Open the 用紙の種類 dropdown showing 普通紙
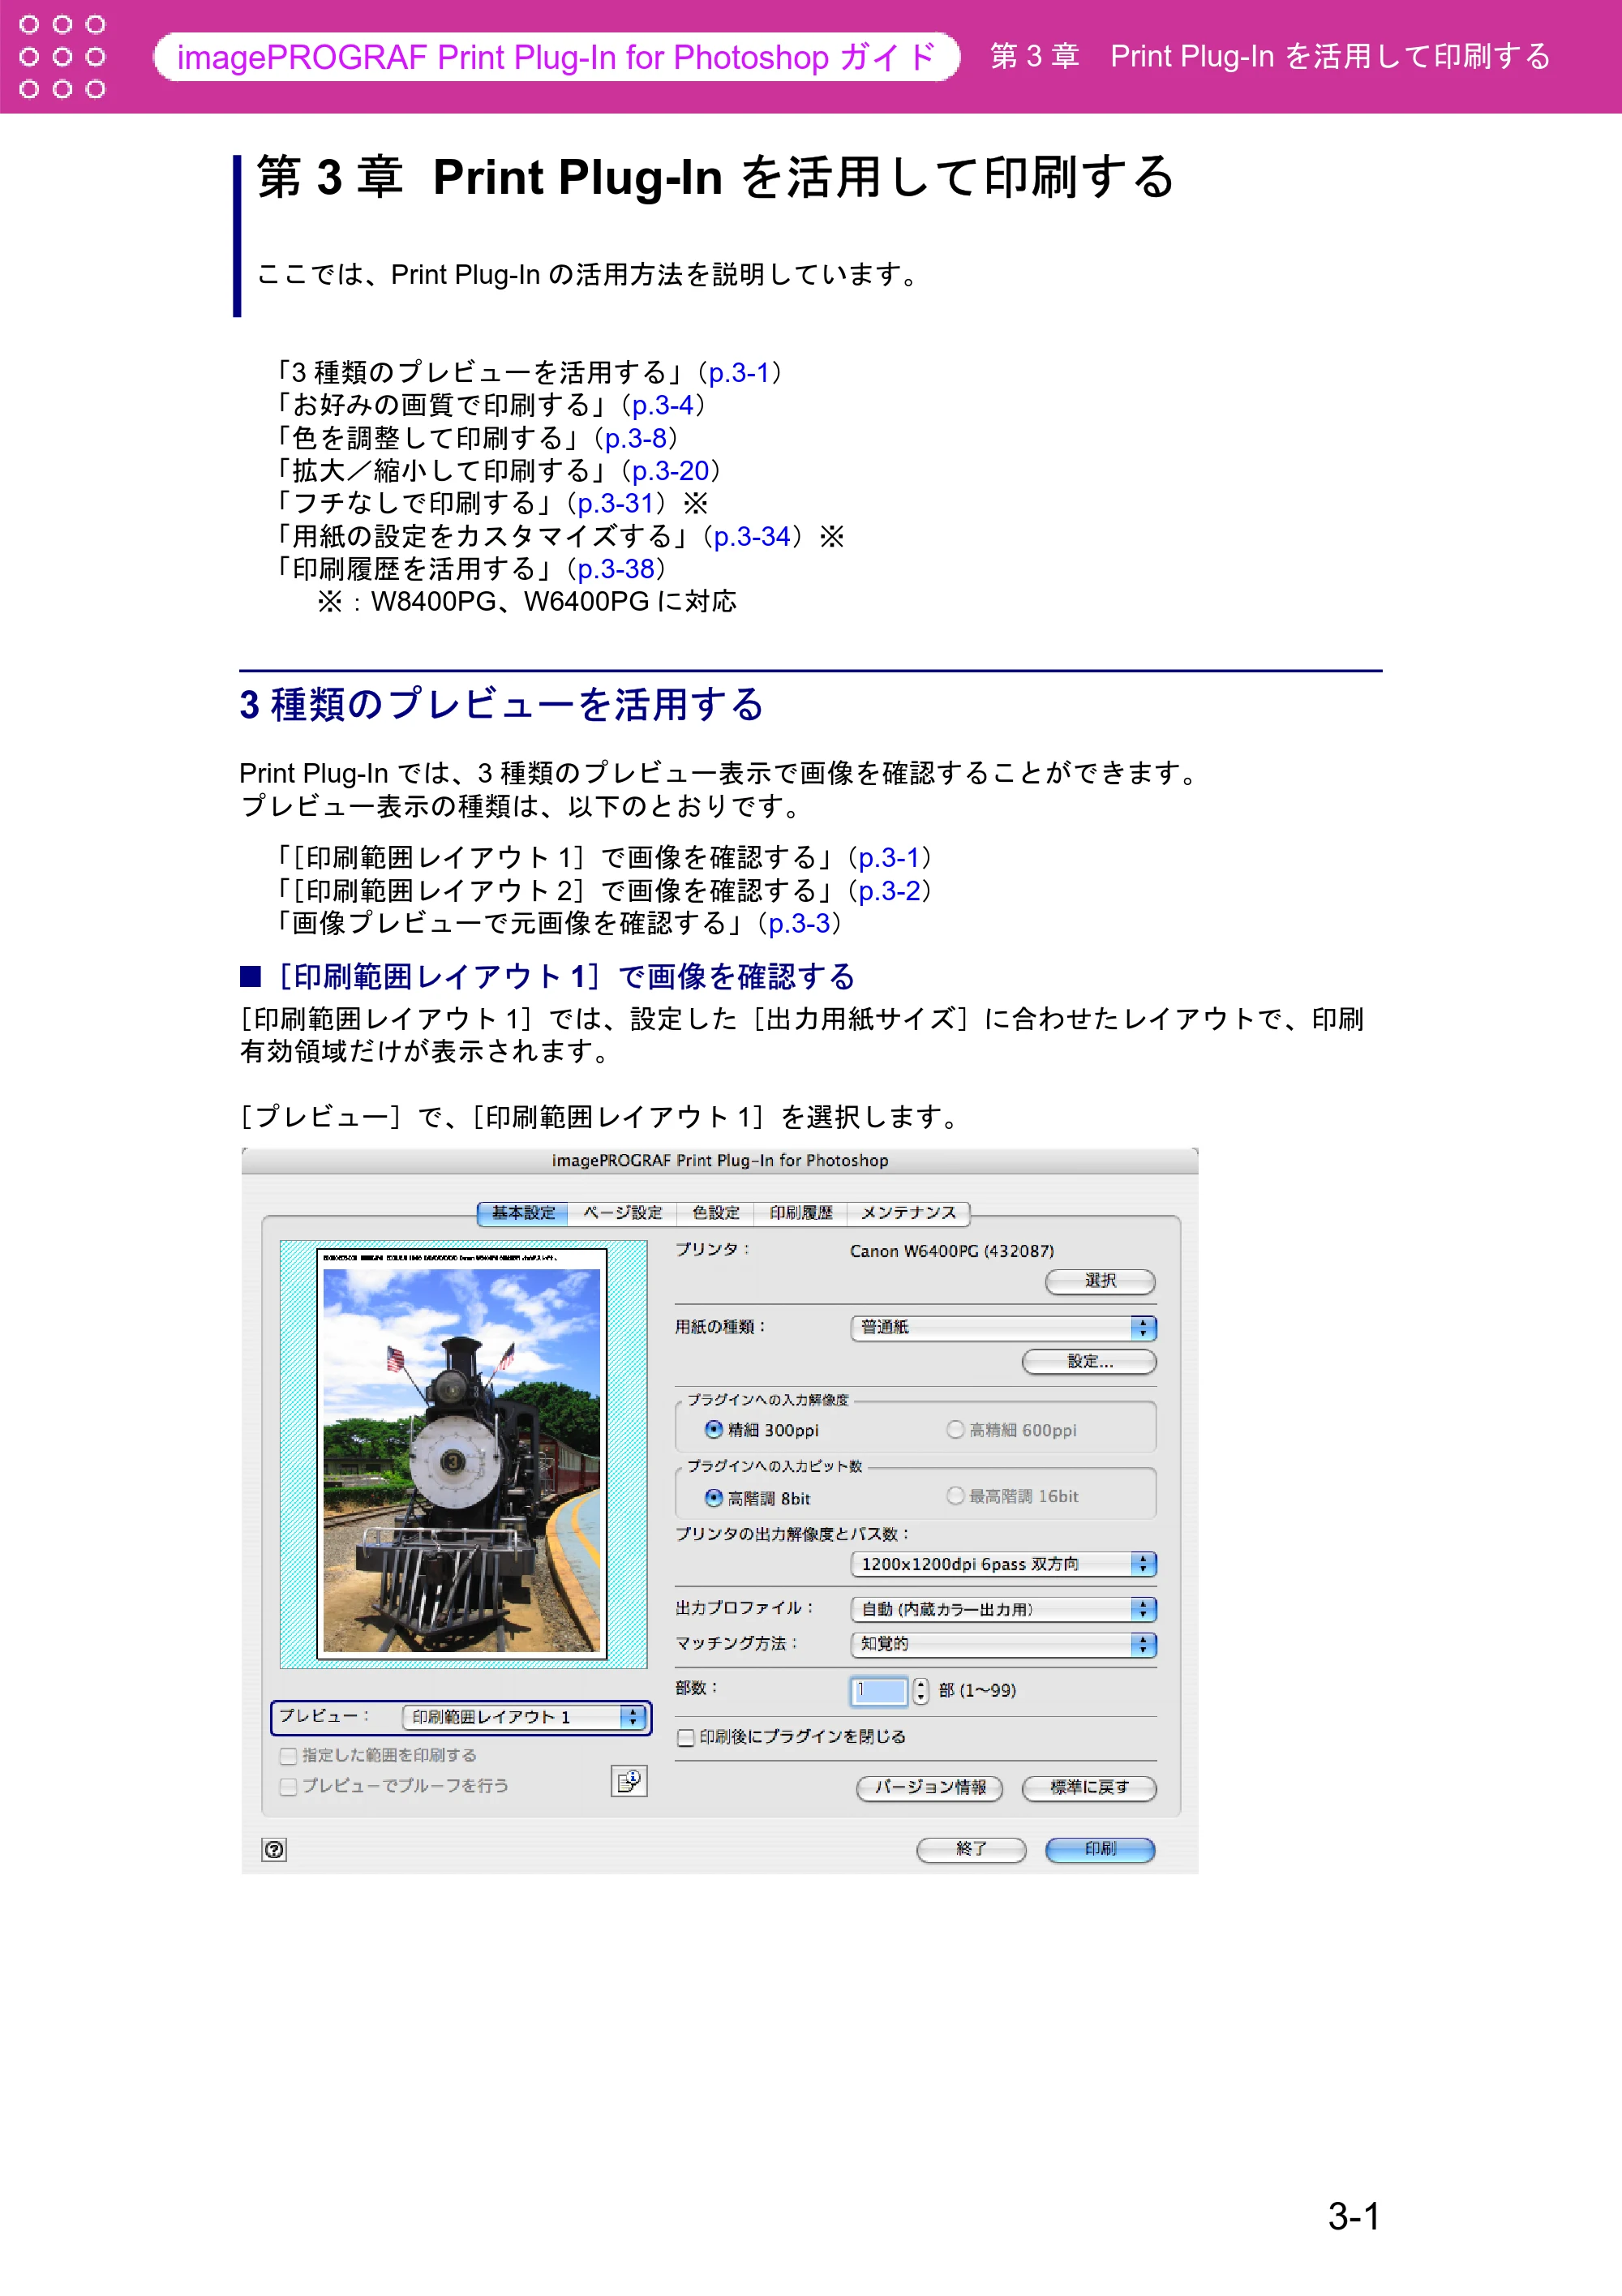Screen dimensions: 1622x2296 point(1003,1327)
